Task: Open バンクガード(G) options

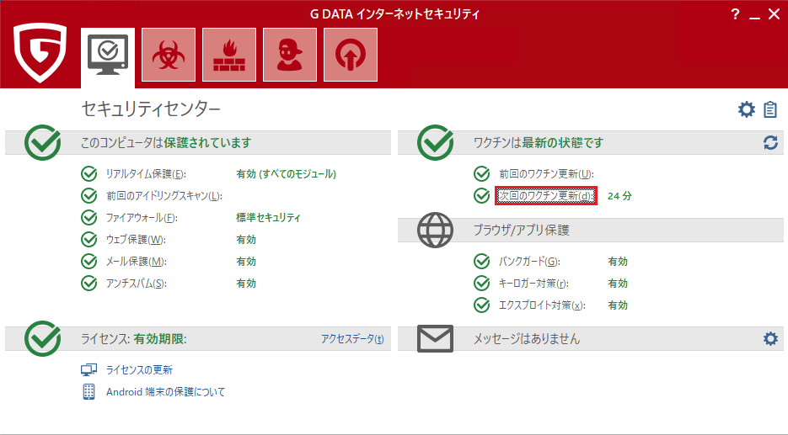Action: pos(529,262)
